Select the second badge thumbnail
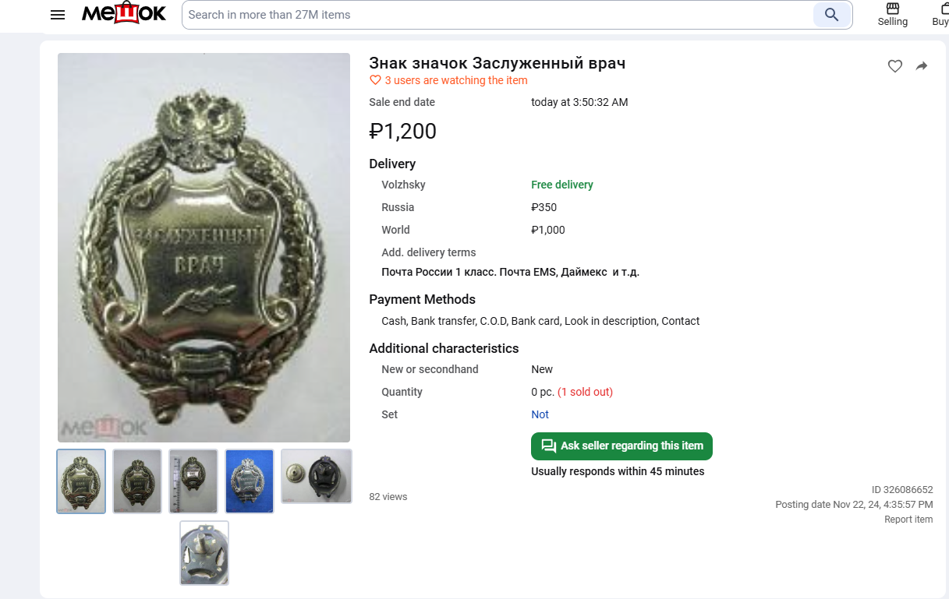 (x=137, y=481)
